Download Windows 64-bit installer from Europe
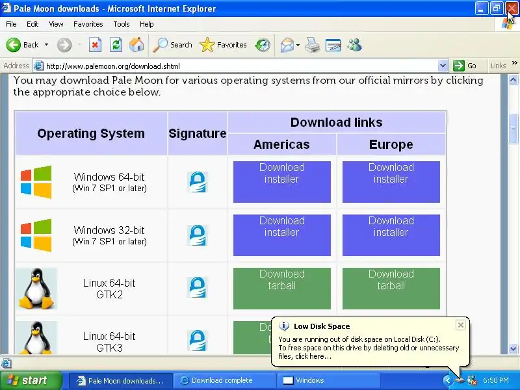 (x=391, y=182)
